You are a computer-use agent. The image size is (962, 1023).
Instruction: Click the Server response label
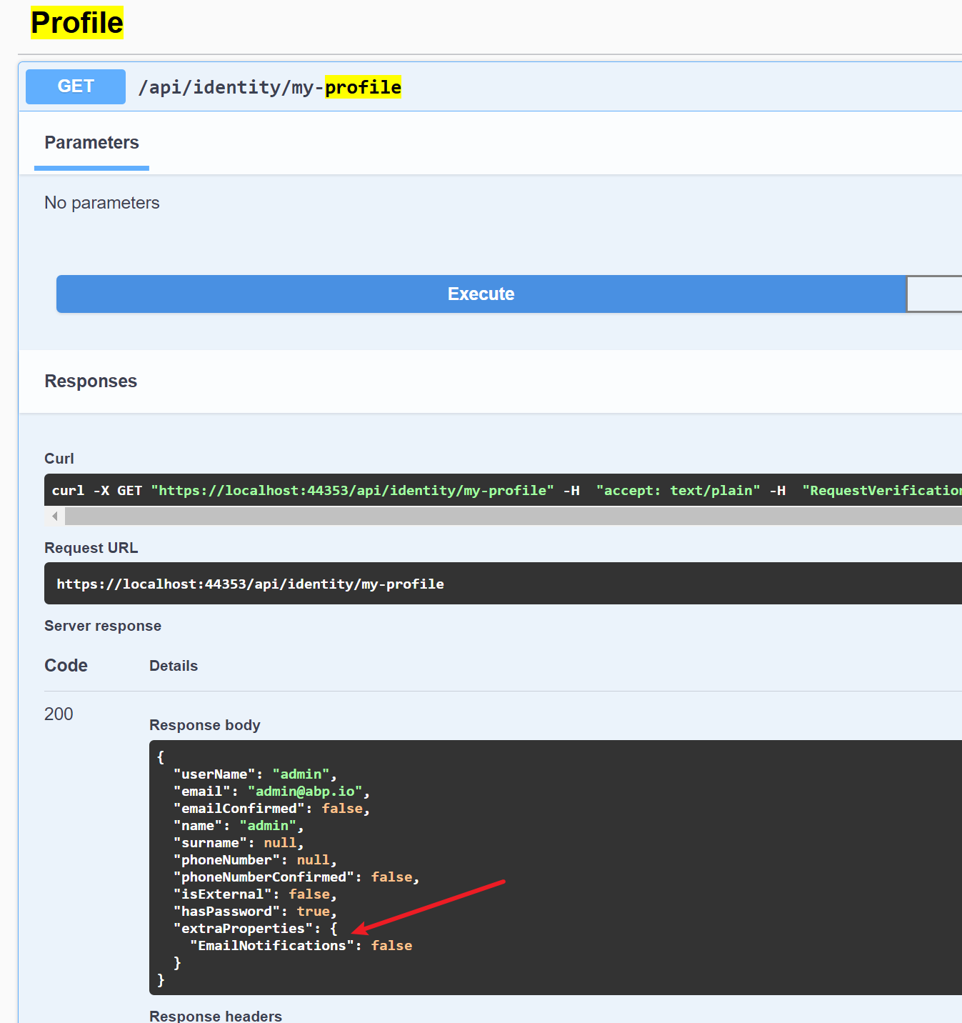click(103, 626)
